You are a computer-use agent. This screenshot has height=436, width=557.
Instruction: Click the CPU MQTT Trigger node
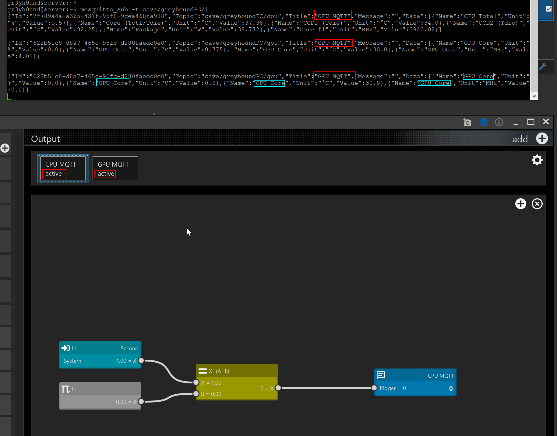pos(415,376)
